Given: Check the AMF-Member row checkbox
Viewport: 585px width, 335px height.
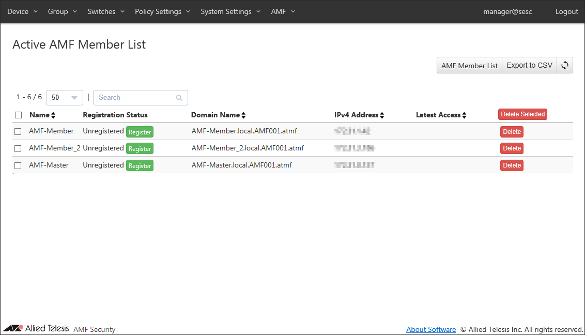Looking at the screenshot, I should [x=18, y=132].
